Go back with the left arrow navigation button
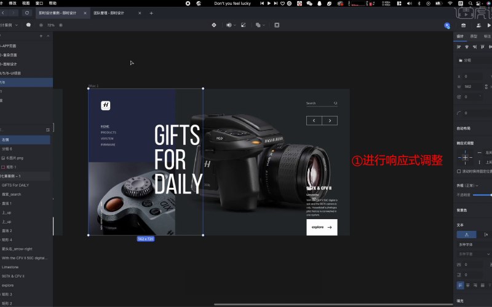 (x=3, y=13)
